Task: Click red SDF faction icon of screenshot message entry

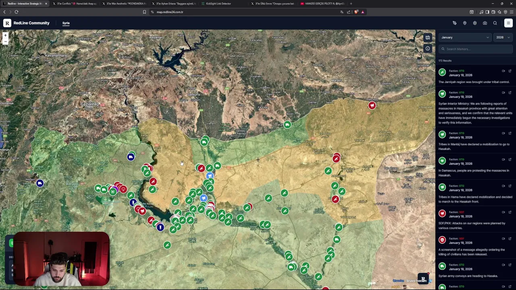Action: point(442,240)
